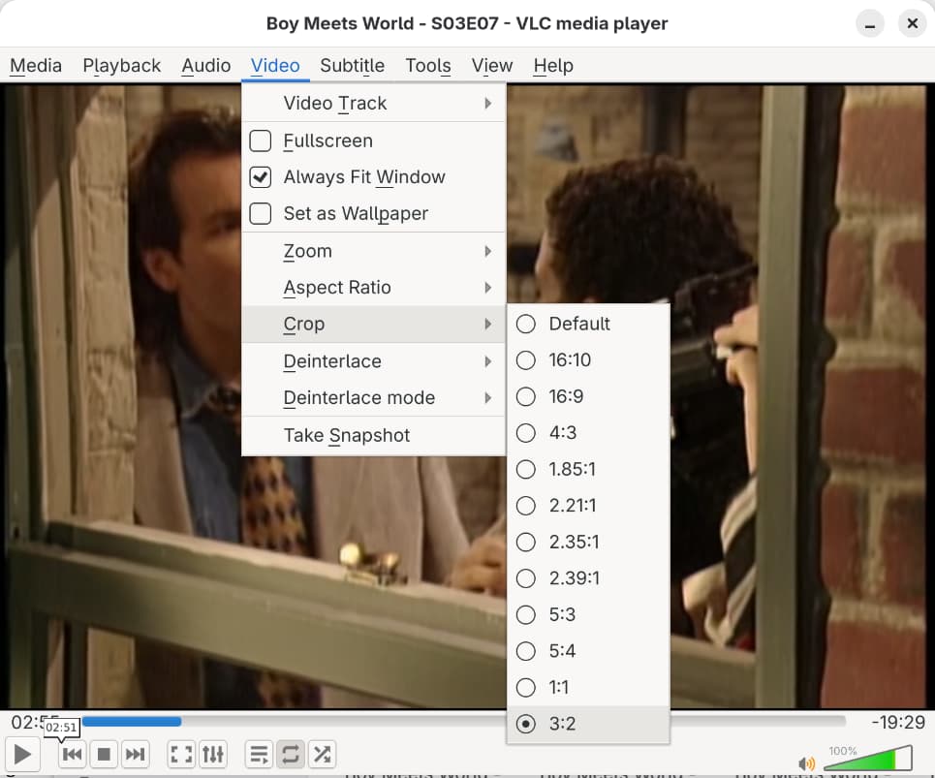This screenshot has width=935, height=778.
Task: Stop playback with the stop icon
Action: tap(104, 754)
